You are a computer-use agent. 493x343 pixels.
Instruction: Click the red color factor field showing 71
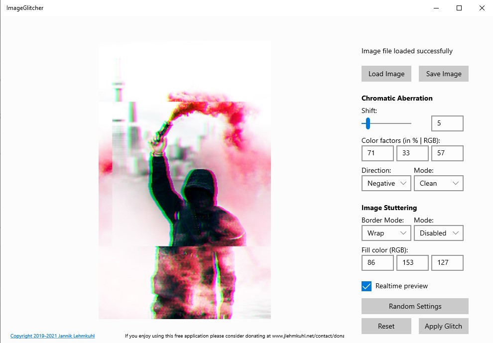point(377,153)
